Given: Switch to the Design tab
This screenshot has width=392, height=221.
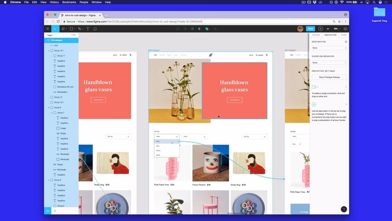Looking at the screenshot, I should coord(316,35).
